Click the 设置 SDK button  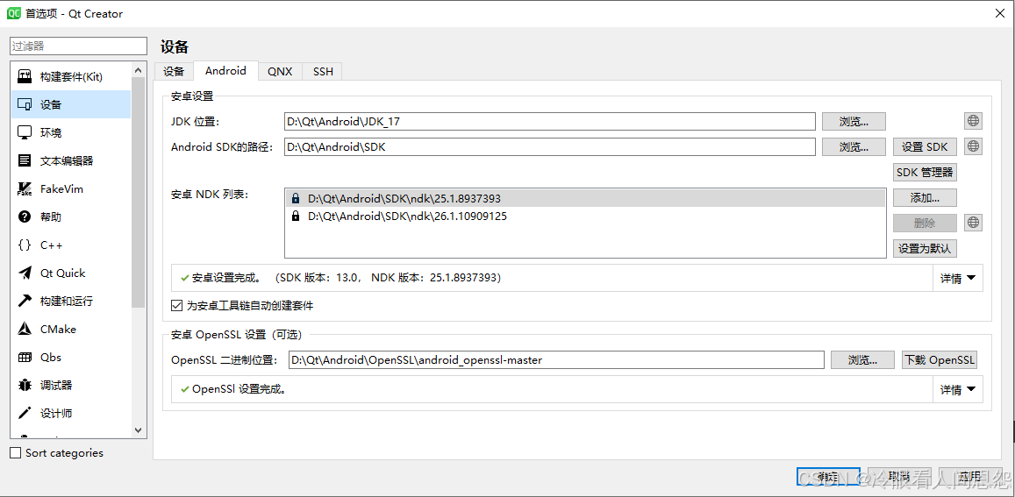[x=925, y=147]
